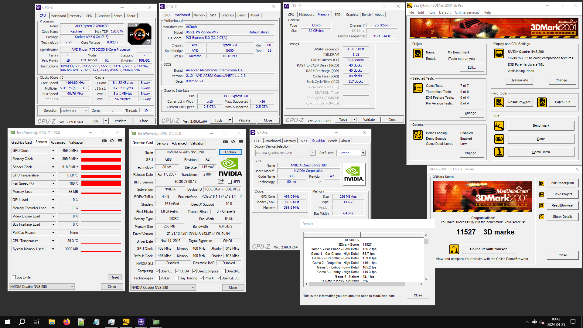Click the Save Project floppy icon
The width and height of the screenshot is (583, 328).
[542, 194]
